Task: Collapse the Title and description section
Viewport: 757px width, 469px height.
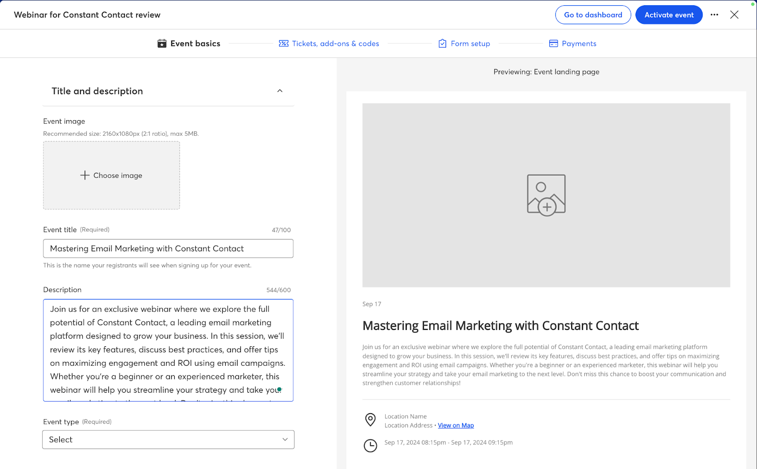Action: (280, 91)
